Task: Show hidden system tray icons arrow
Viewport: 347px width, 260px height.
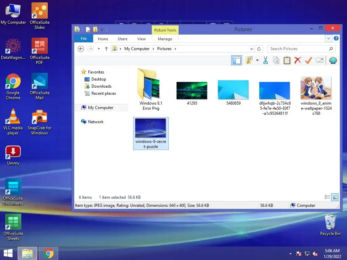Action: coord(290,254)
